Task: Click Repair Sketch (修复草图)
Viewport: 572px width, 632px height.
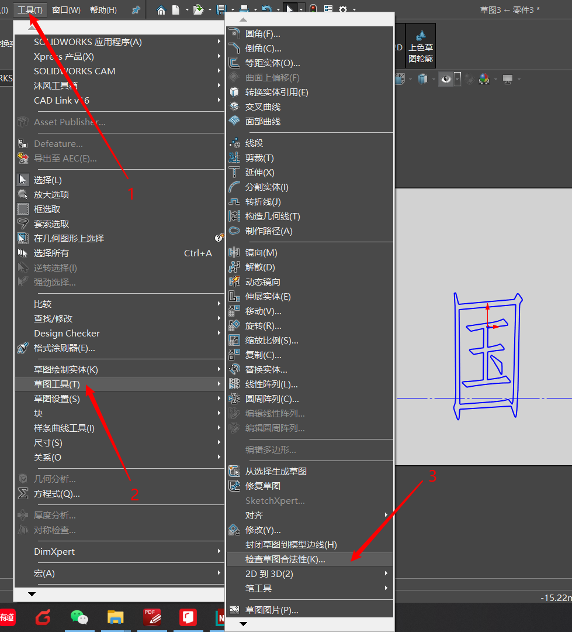Action: (x=310, y=486)
